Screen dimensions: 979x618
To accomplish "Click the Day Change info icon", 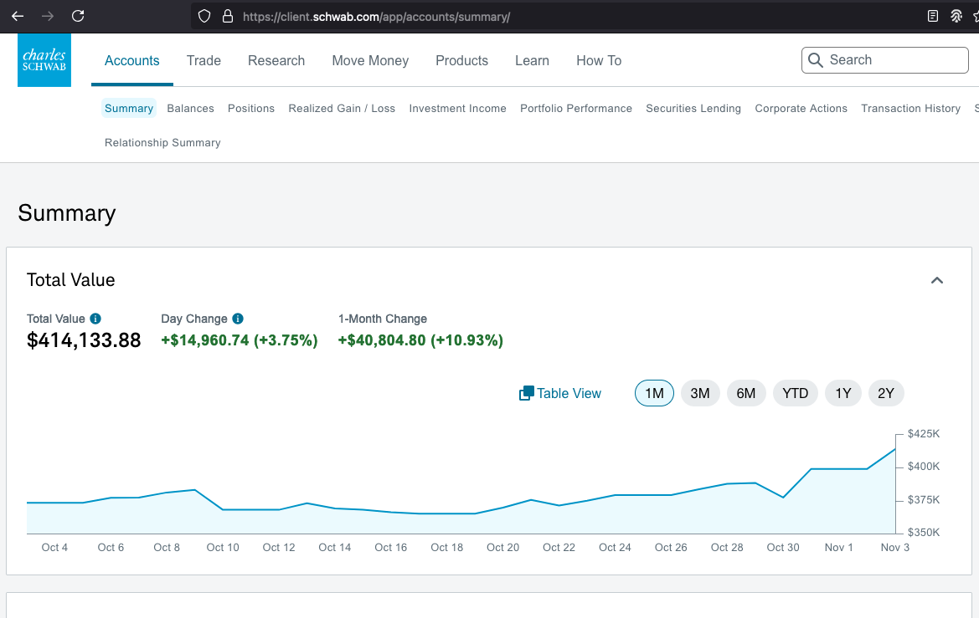I will 238,319.
